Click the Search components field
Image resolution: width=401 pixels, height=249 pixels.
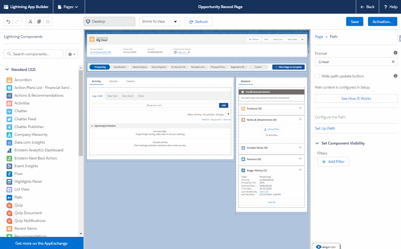pos(33,54)
